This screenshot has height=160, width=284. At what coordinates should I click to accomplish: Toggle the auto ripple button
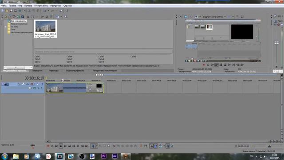(x=161, y=146)
